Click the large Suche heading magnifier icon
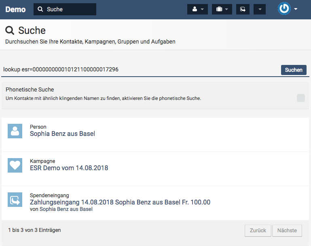311x246 pixels. (10, 31)
